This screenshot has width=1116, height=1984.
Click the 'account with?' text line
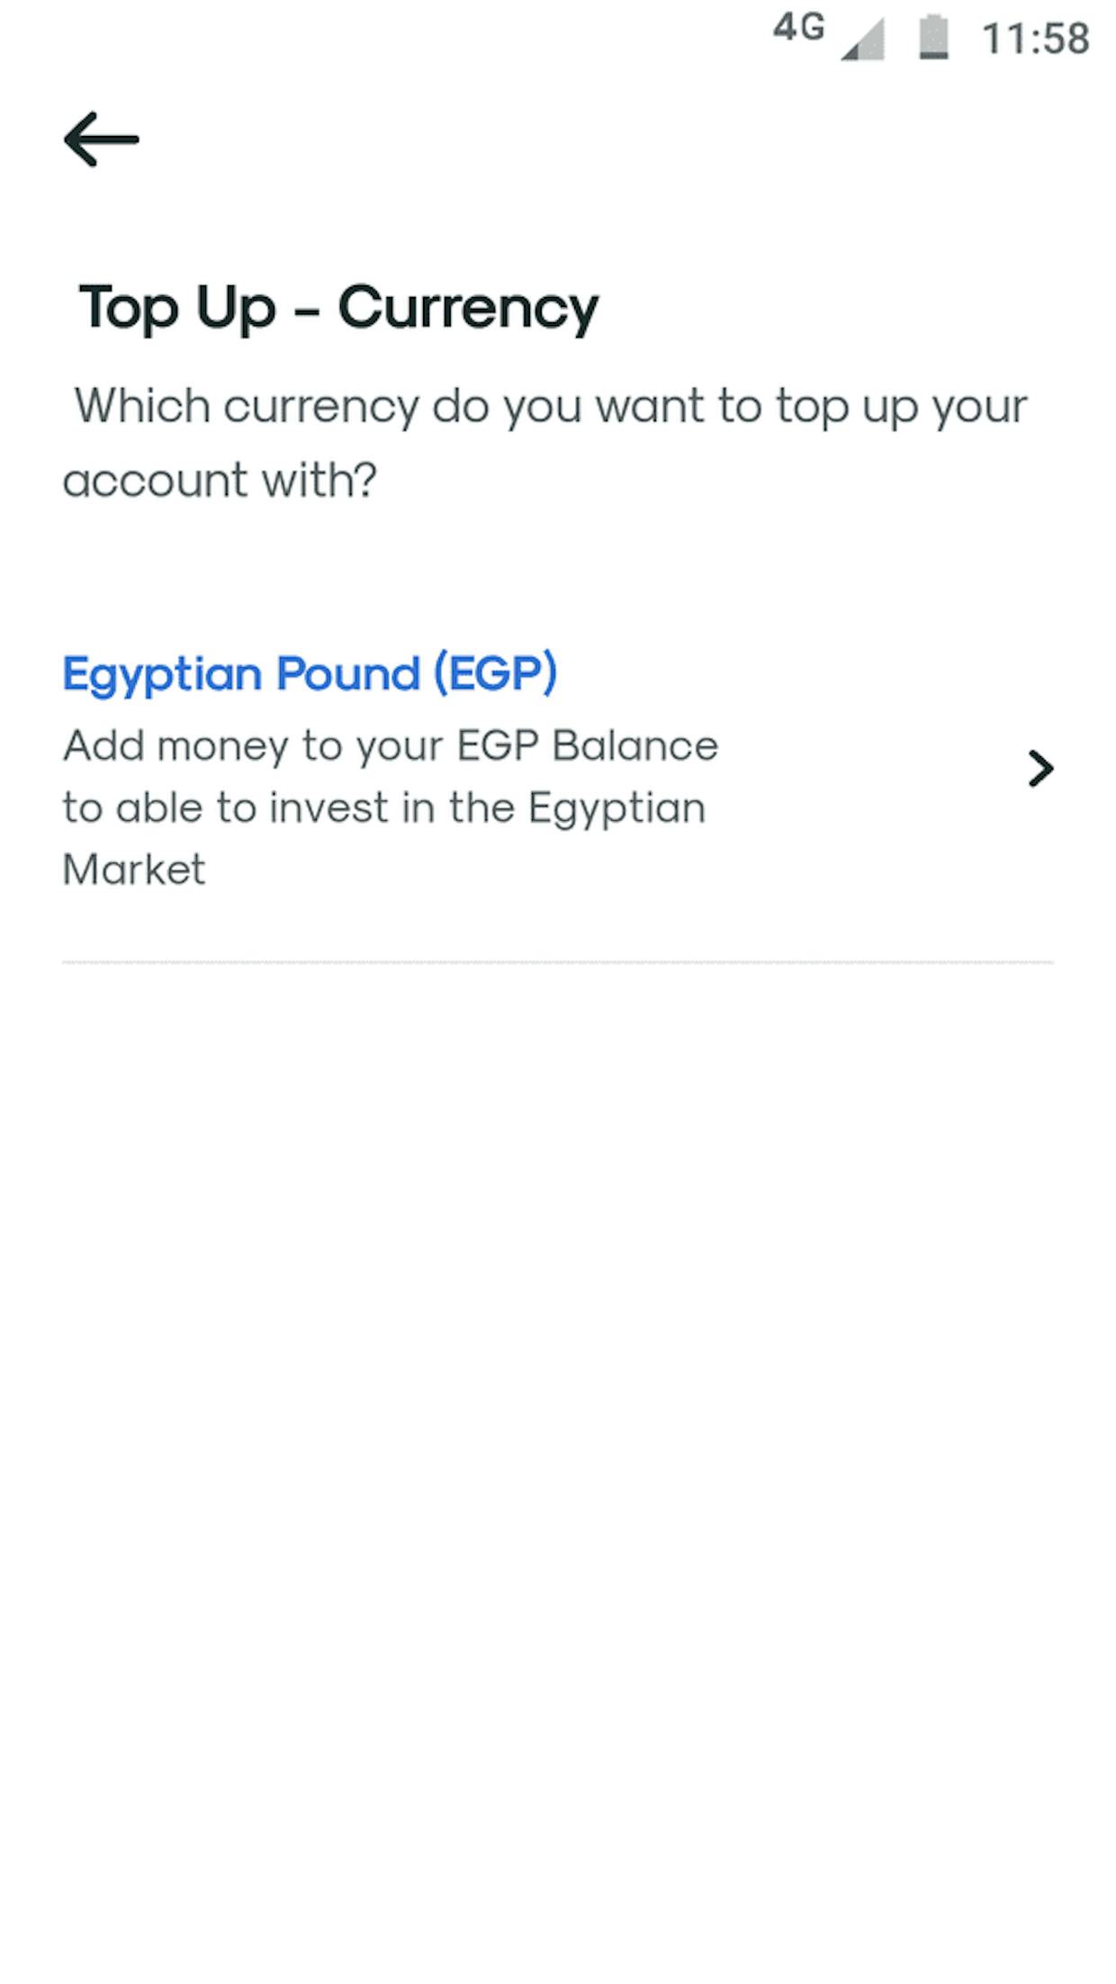[220, 480]
